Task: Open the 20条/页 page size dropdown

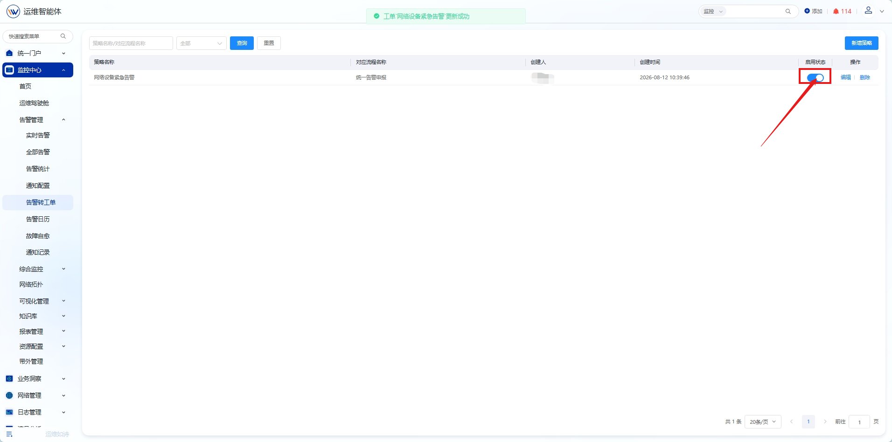Action: point(763,421)
